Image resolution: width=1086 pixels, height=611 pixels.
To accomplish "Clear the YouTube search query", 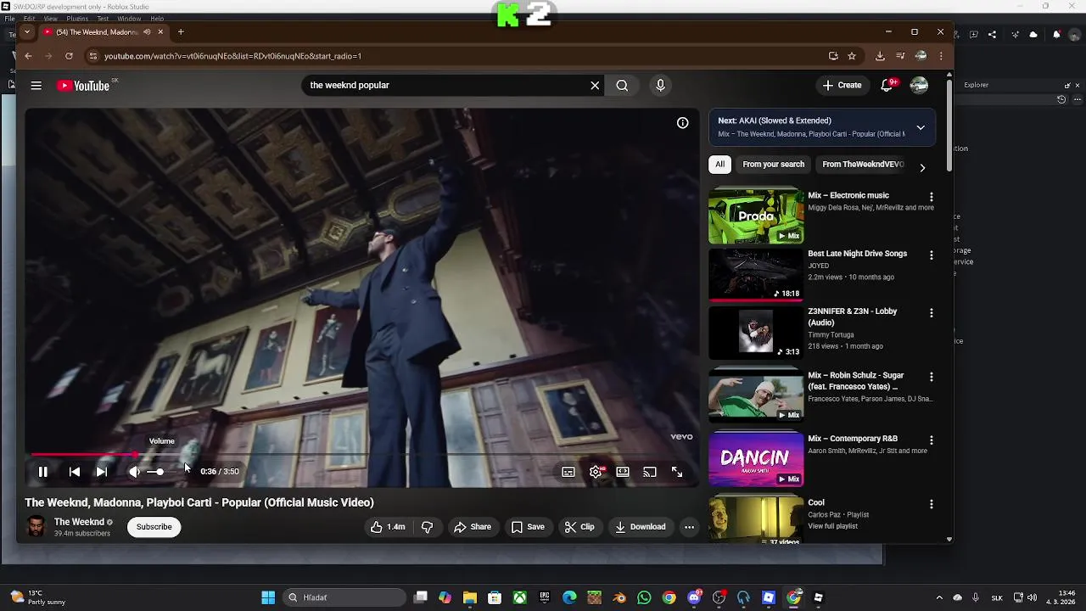I will [595, 85].
